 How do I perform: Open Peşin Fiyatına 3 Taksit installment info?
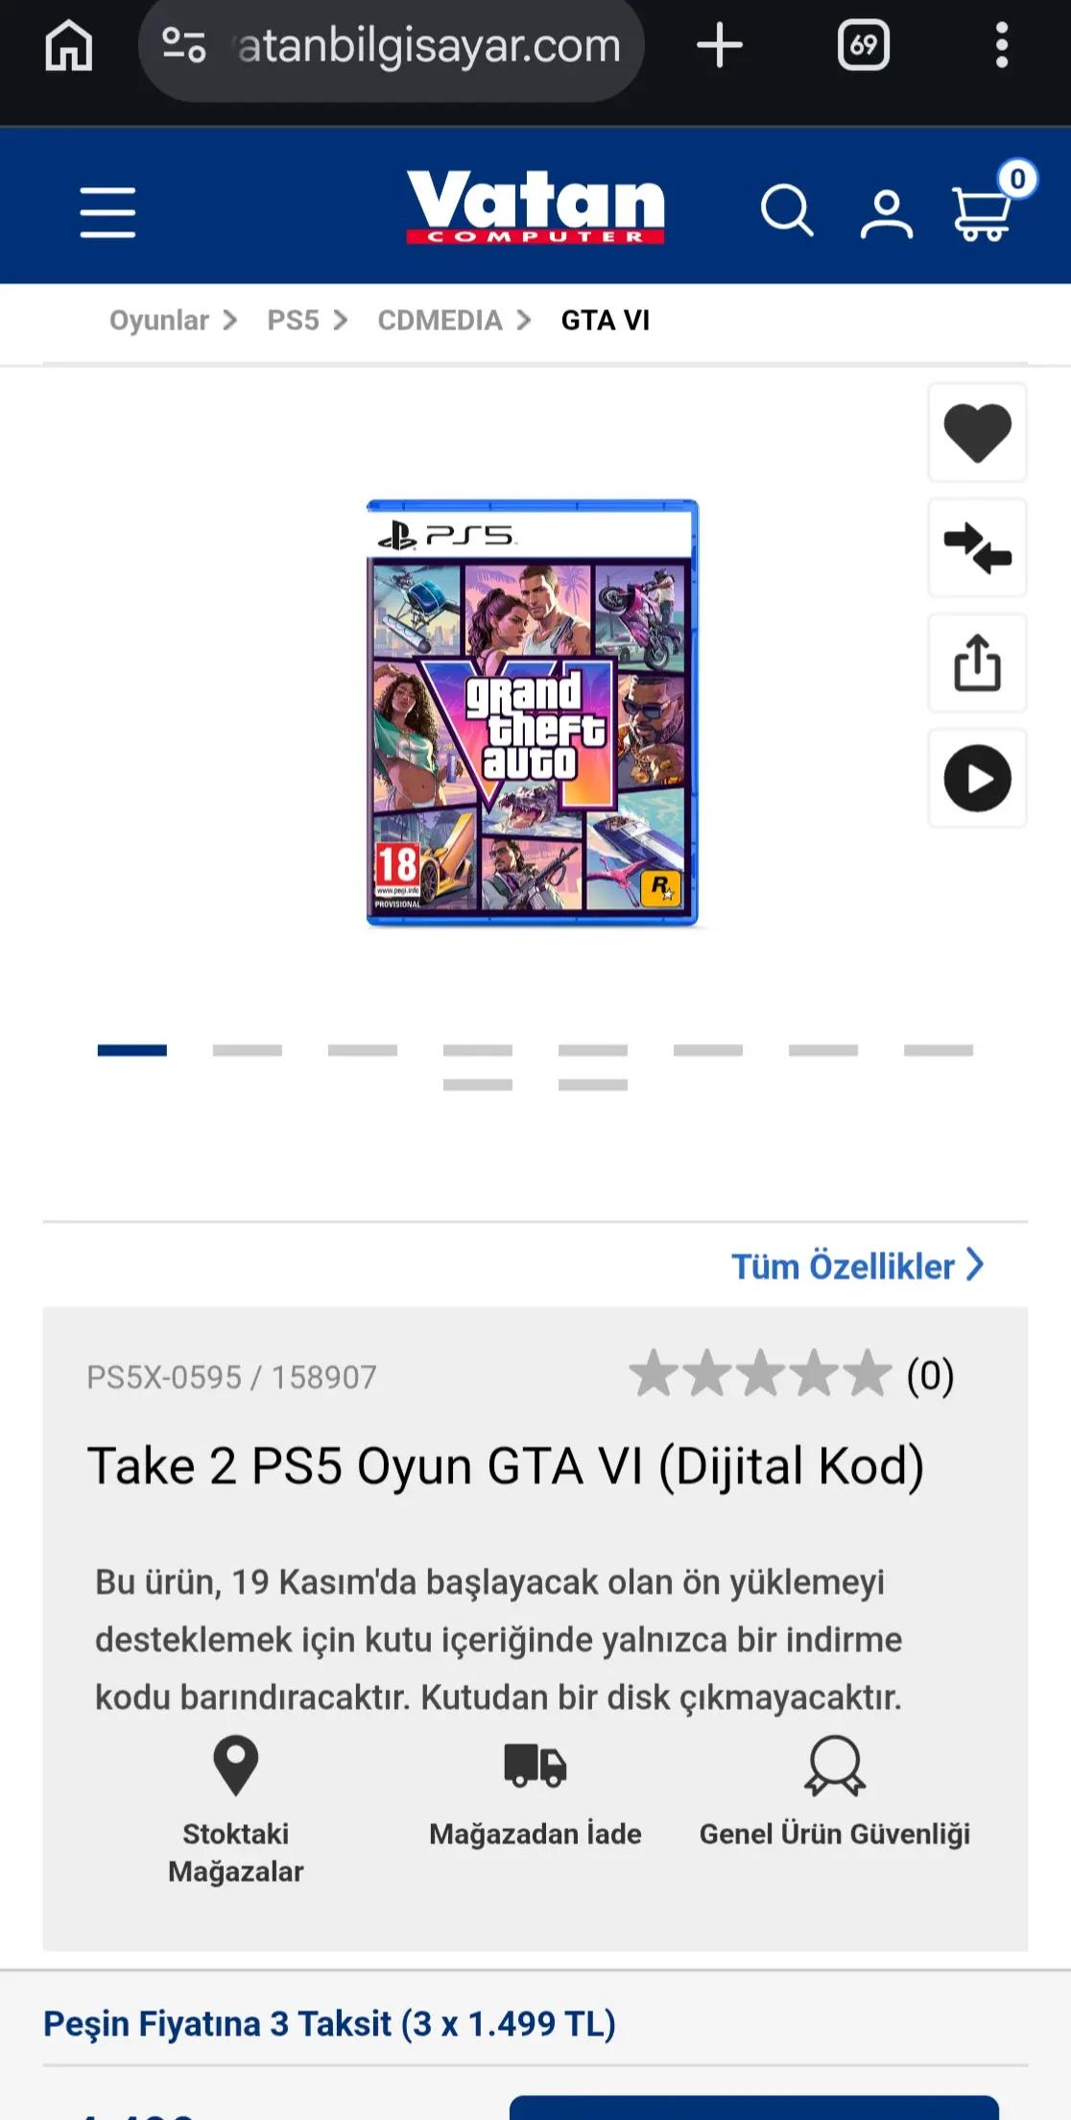[x=329, y=2023]
